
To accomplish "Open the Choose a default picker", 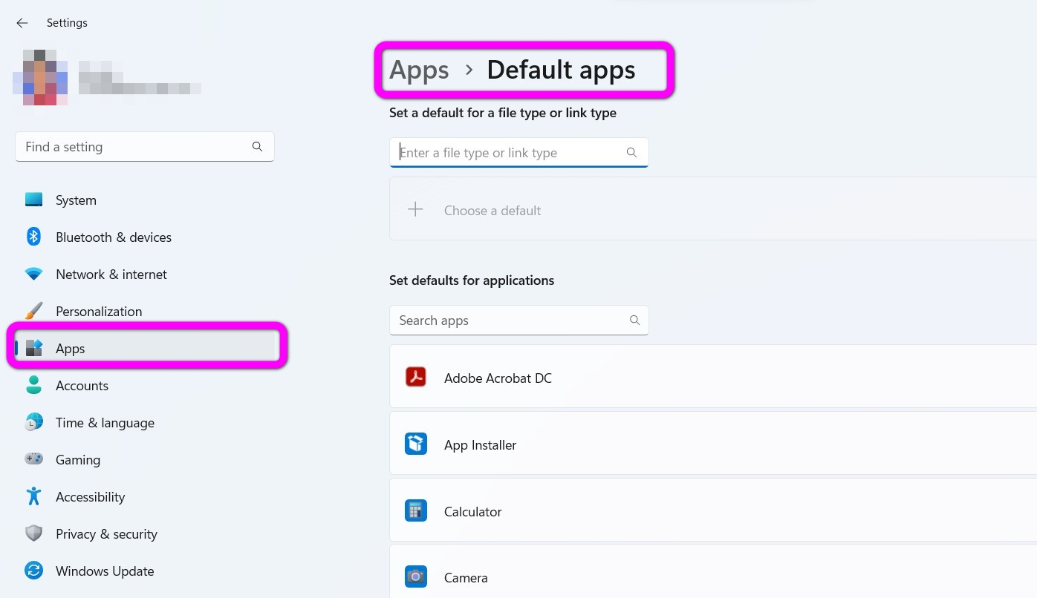I will point(493,210).
